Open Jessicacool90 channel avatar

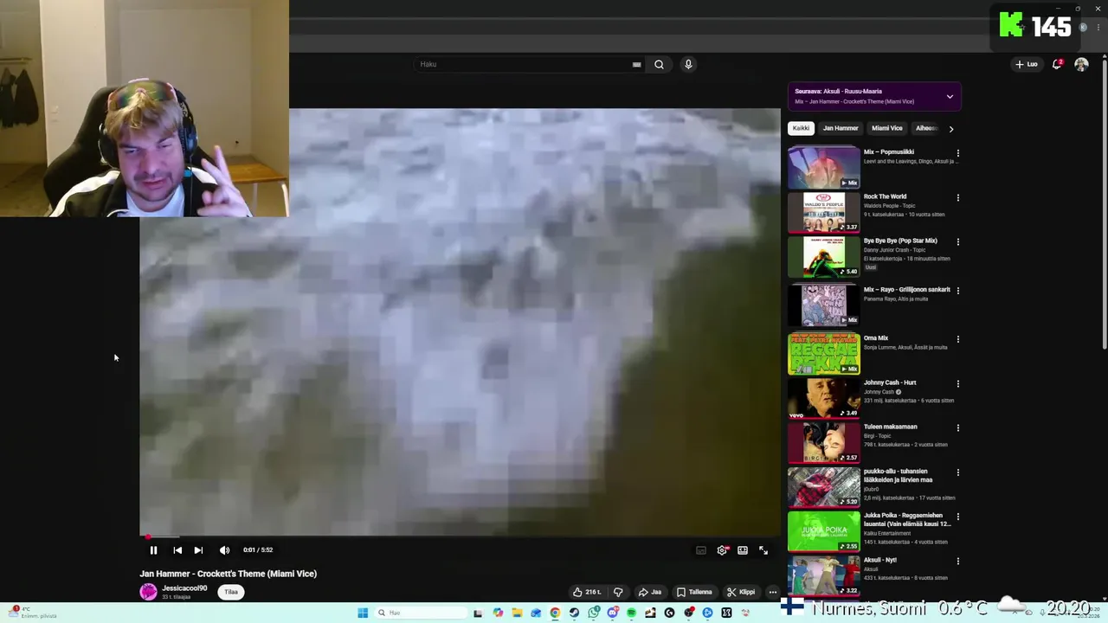tap(149, 592)
